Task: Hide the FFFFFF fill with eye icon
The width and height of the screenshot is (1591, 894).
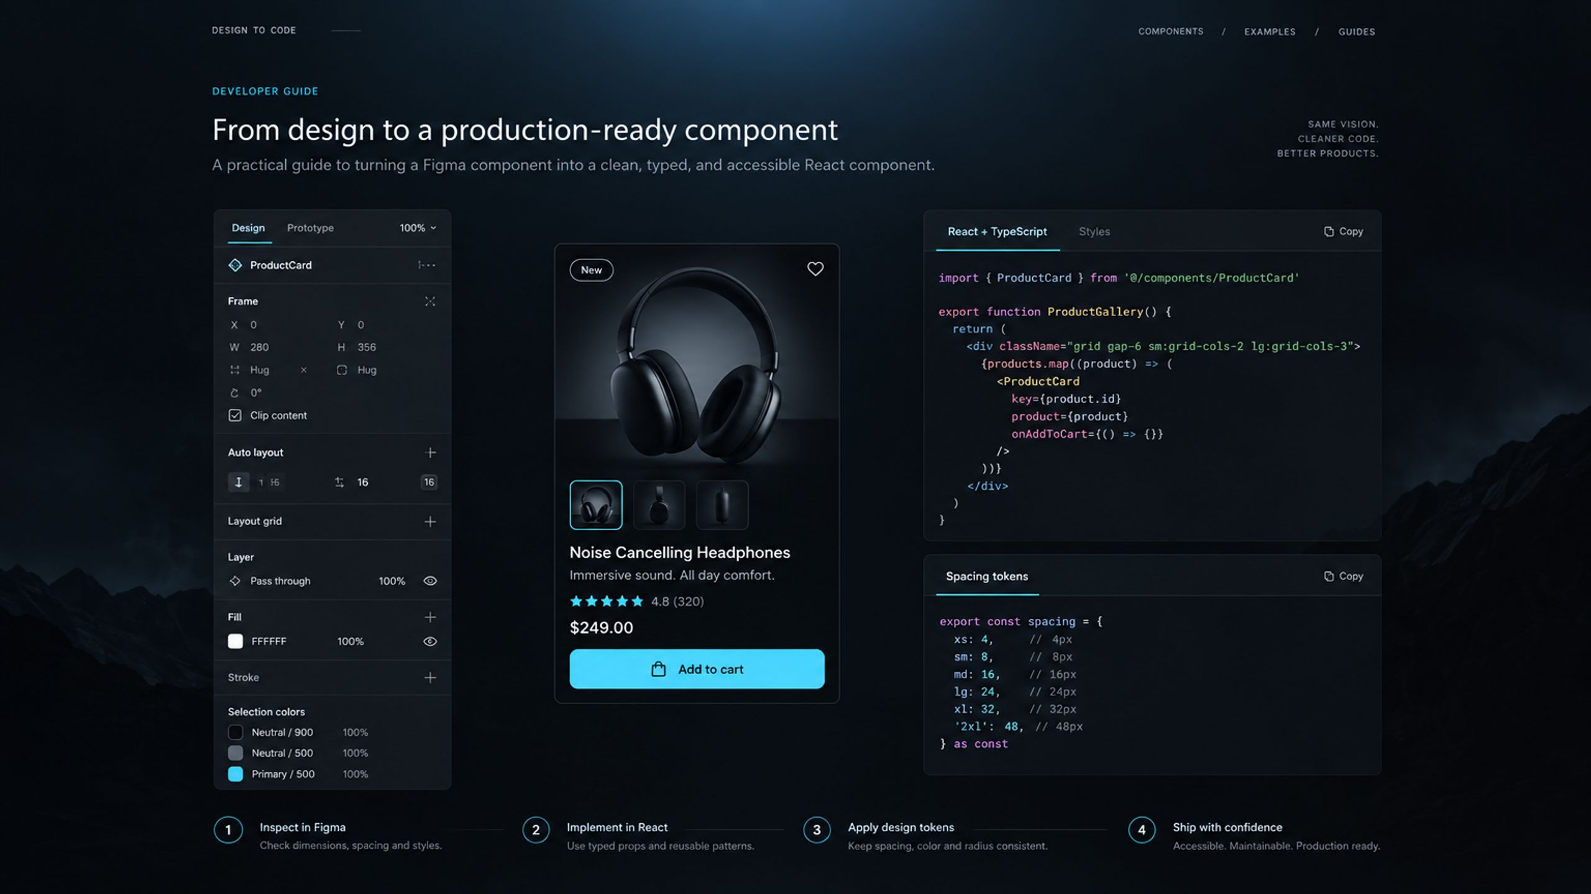Action: (430, 641)
